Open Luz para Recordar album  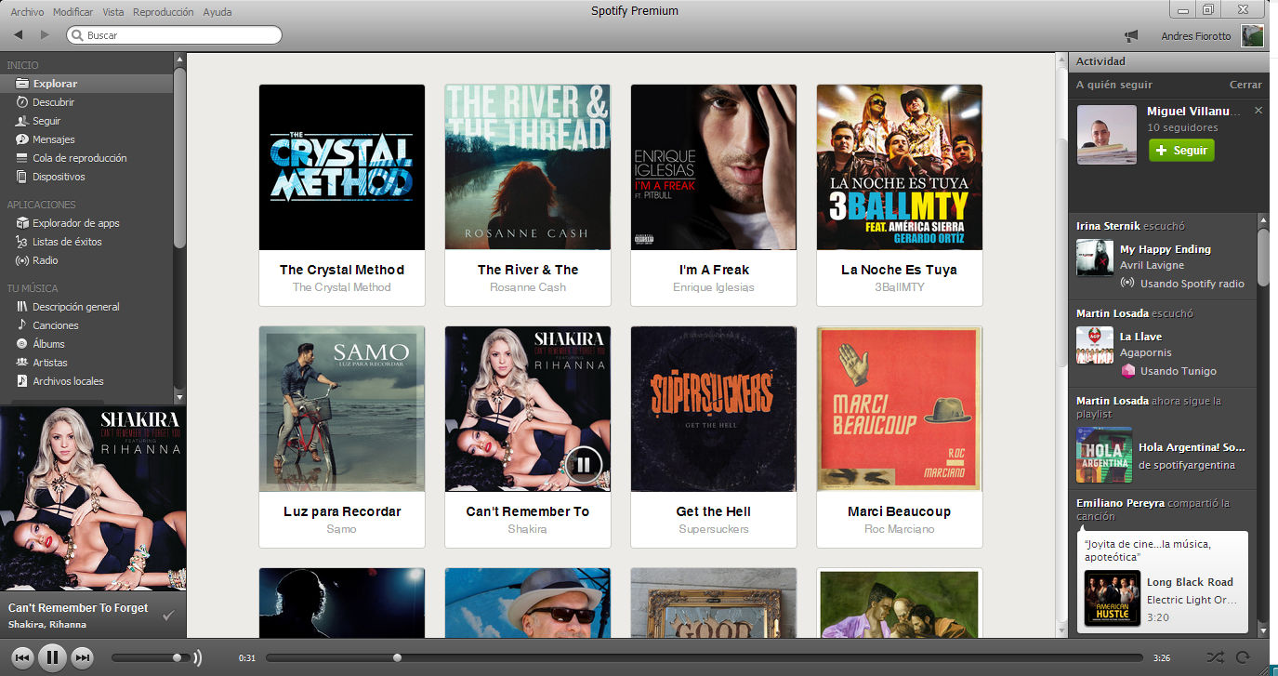click(x=342, y=409)
